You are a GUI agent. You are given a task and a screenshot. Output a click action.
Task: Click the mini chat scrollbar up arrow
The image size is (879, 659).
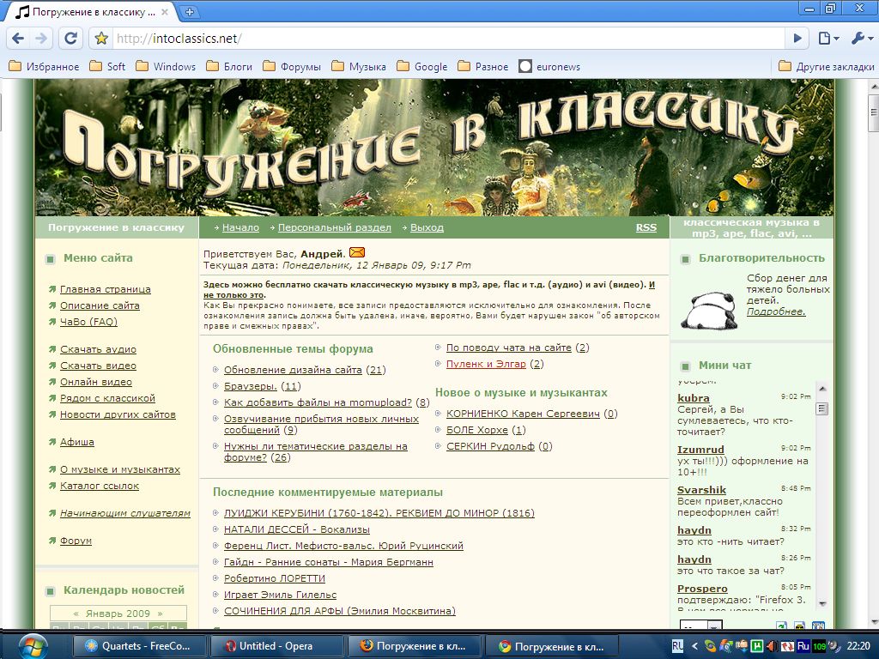click(821, 389)
